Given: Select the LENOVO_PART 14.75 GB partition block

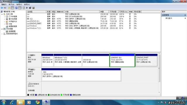Looking at the screenshot, I should 146,60.
